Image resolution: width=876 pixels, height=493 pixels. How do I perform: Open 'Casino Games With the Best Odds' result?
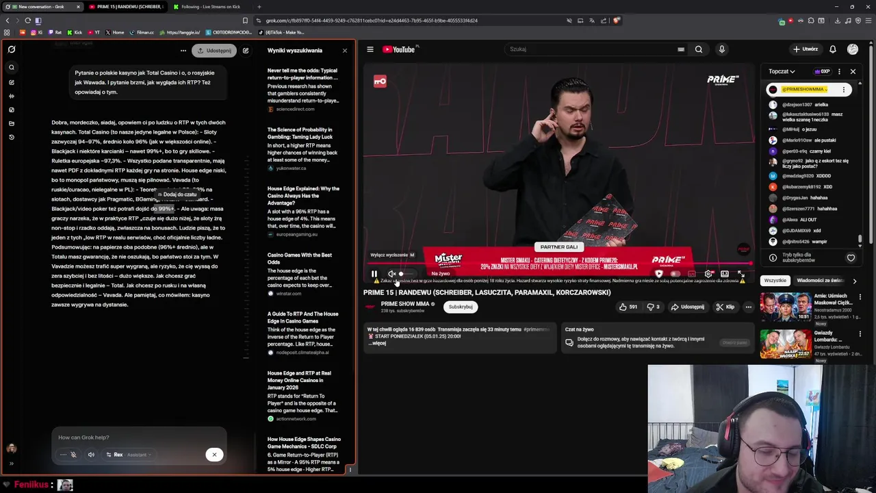pyautogui.click(x=303, y=275)
